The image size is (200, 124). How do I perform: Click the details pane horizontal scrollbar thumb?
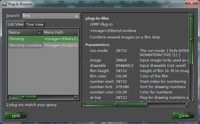[x=116, y=105]
